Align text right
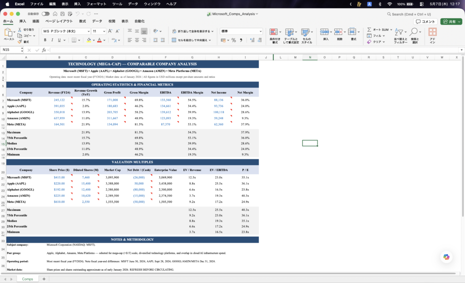This screenshot has width=465, height=283. (x=144, y=40)
